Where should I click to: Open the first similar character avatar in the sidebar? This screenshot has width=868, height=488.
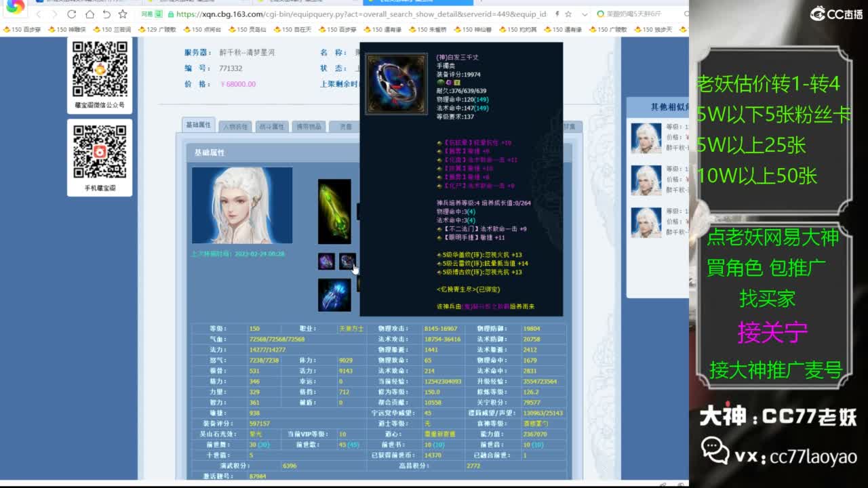[x=646, y=138]
